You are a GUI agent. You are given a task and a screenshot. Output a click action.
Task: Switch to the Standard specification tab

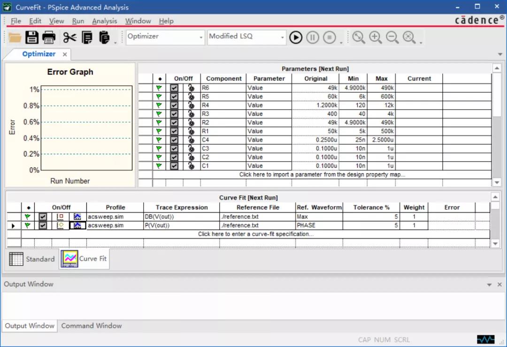click(32, 259)
